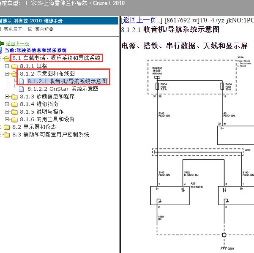
Task: Click the F4DA fuse in the diagram
Action: (x=222, y=86)
